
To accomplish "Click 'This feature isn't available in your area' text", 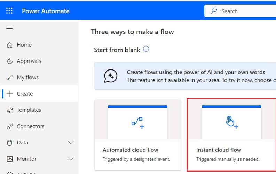I will click(x=173, y=80).
